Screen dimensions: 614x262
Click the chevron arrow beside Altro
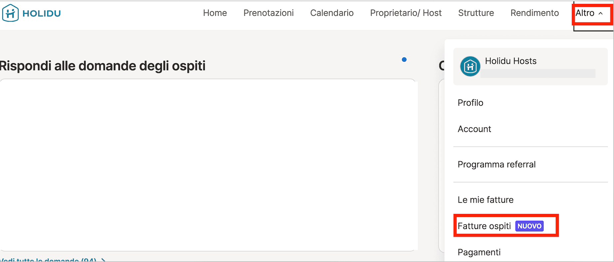(x=601, y=13)
